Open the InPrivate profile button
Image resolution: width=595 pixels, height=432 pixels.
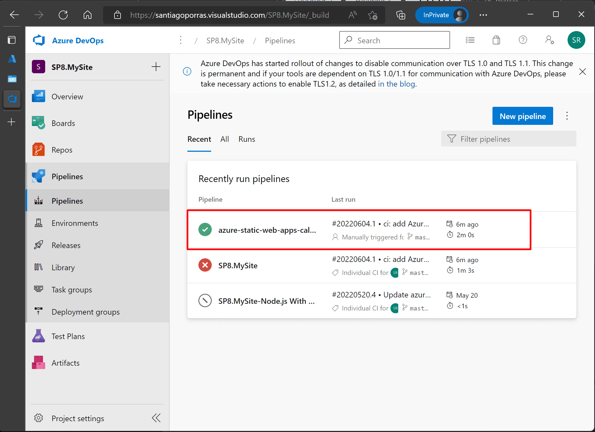coord(442,15)
